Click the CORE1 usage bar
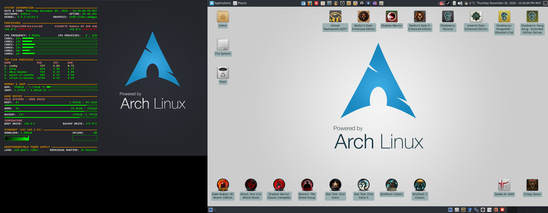The image size is (548, 213). pyautogui.click(x=60, y=38)
